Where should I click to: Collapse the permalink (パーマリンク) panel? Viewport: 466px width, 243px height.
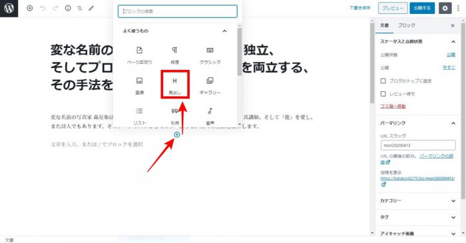click(x=453, y=123)
